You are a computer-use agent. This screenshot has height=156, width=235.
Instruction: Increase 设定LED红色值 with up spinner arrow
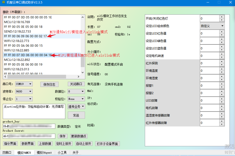[x=222, y=32]
